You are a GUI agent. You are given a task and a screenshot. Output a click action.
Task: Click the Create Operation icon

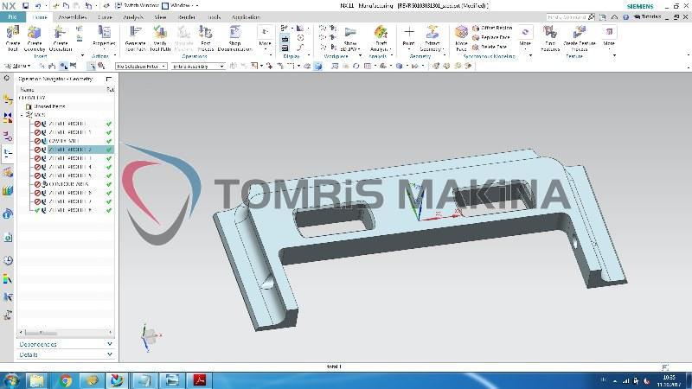[60, 38]
